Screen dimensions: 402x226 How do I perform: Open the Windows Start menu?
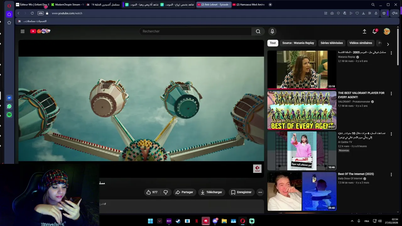[x=150, y=221]
